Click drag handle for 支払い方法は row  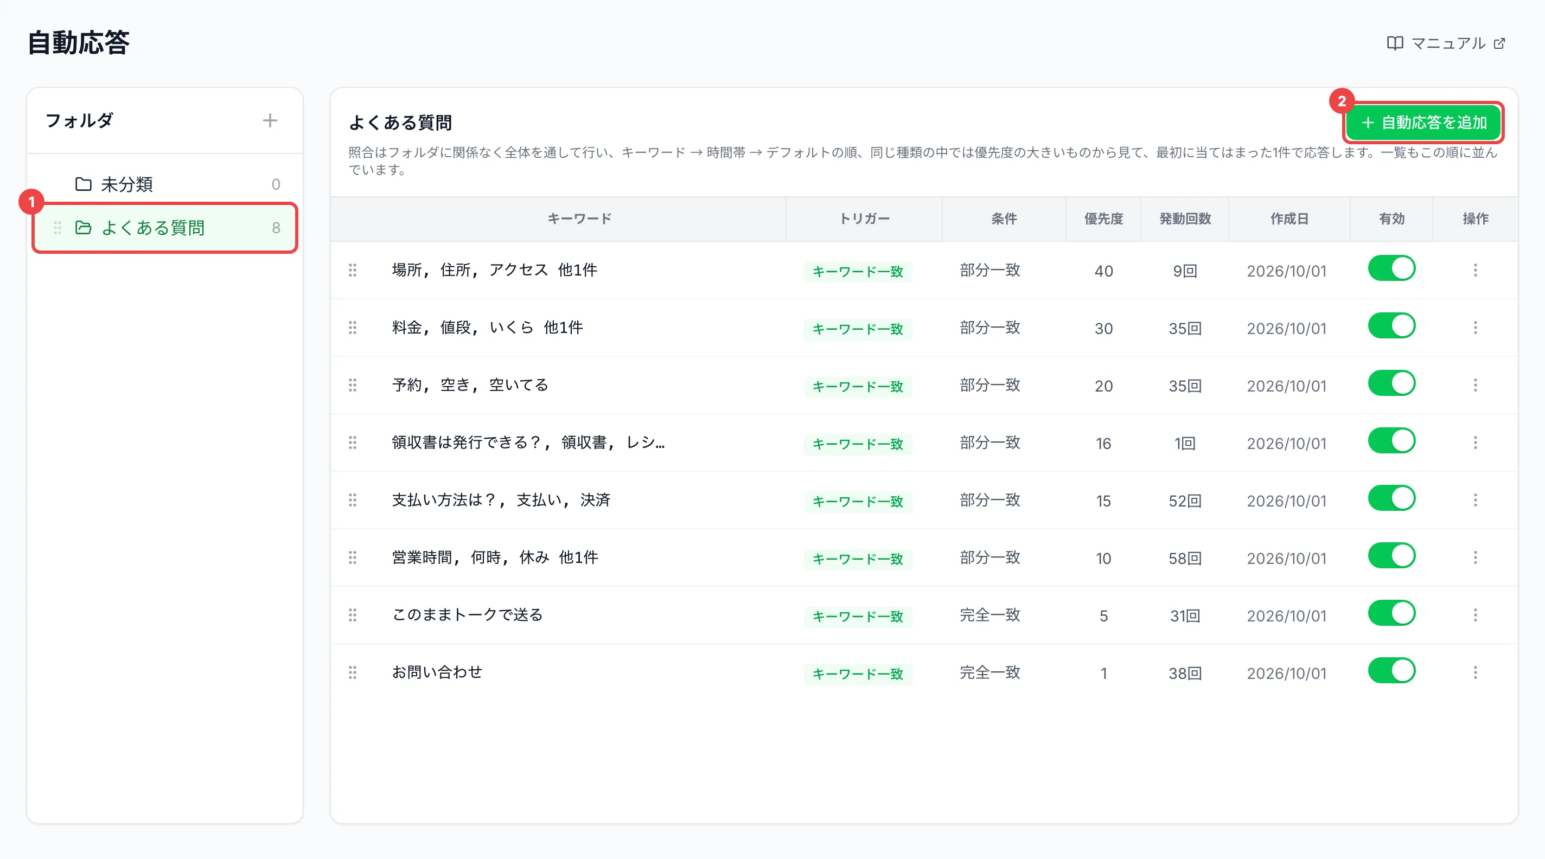point(353,501)
